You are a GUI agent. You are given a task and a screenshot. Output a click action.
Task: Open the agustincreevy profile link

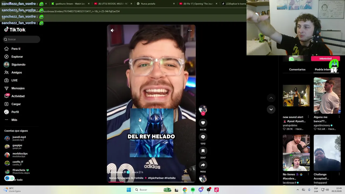[x=322, y=125]
